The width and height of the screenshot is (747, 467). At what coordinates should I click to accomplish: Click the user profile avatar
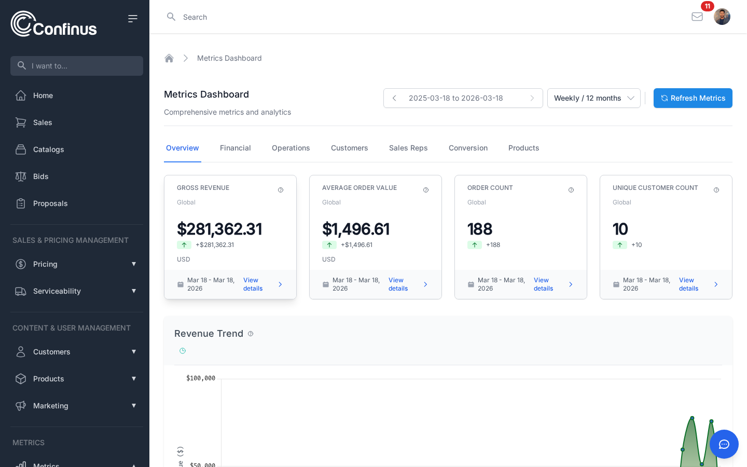pyautogui.click(x=722, y=16)
